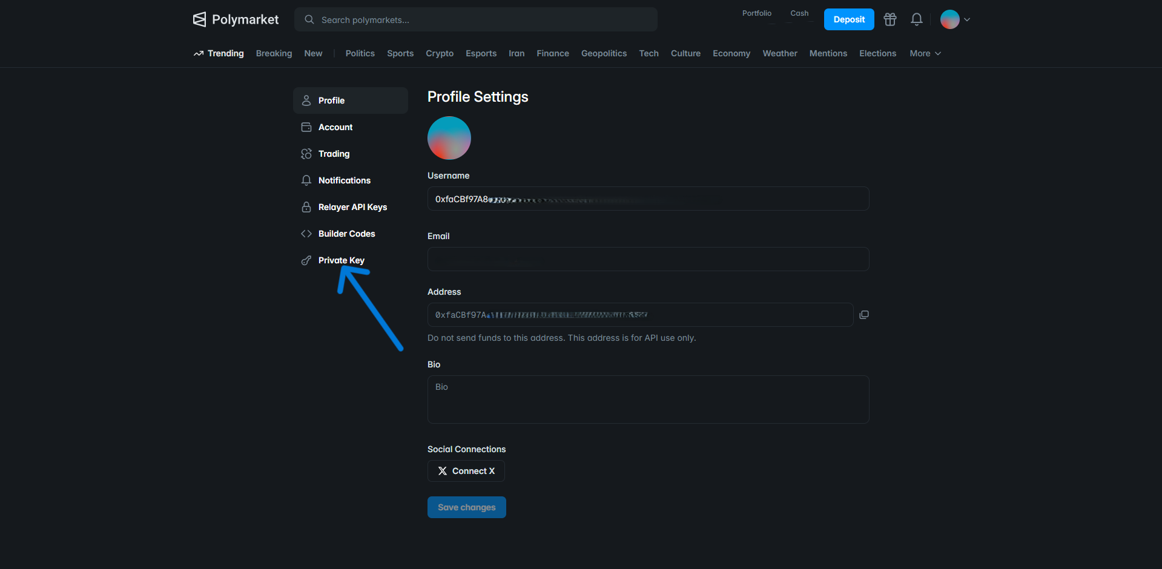The width and height of the screenshot is (1162, 569).
Task: Open the Mentions category
Action: pyautogui.click(x=828, y=53)
